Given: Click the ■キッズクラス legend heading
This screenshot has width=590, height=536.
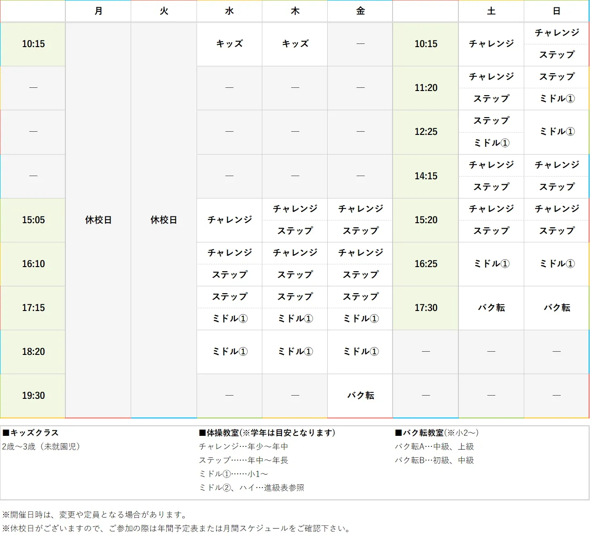Looking at the screenshot, I should pos(30,433).
